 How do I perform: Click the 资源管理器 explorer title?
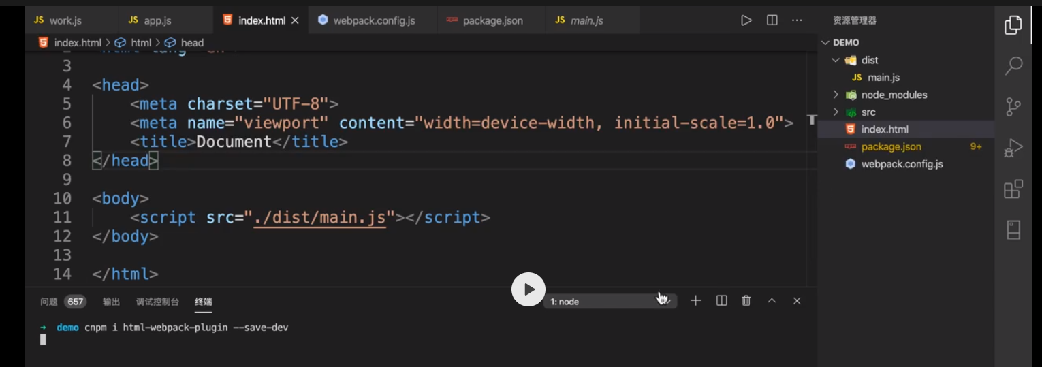pyautogui.click(x=855, y=20)
